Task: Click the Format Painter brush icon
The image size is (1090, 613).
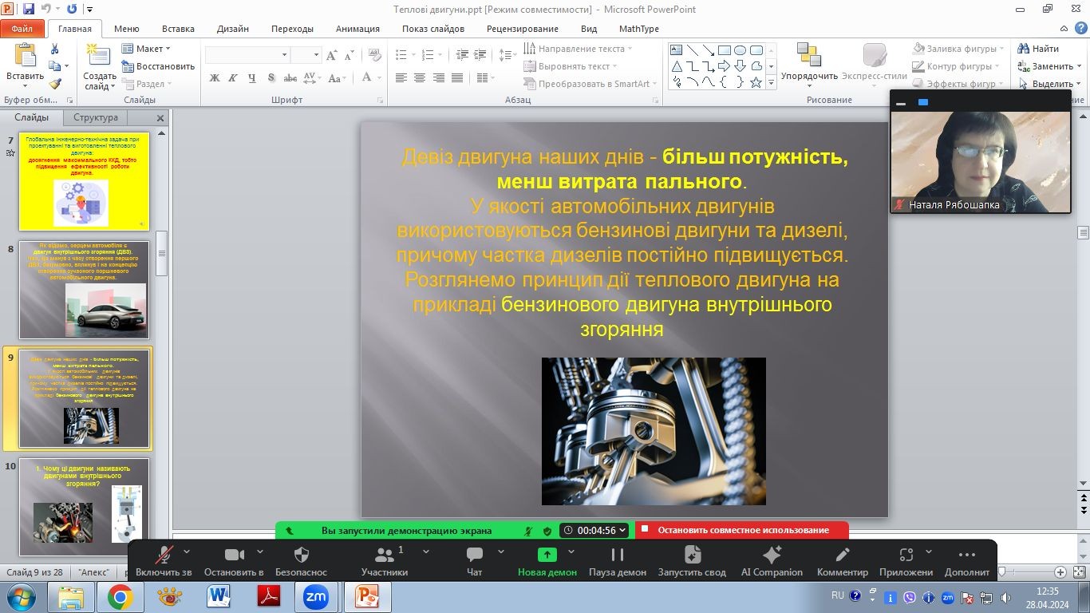Action: tap(54, 84)
